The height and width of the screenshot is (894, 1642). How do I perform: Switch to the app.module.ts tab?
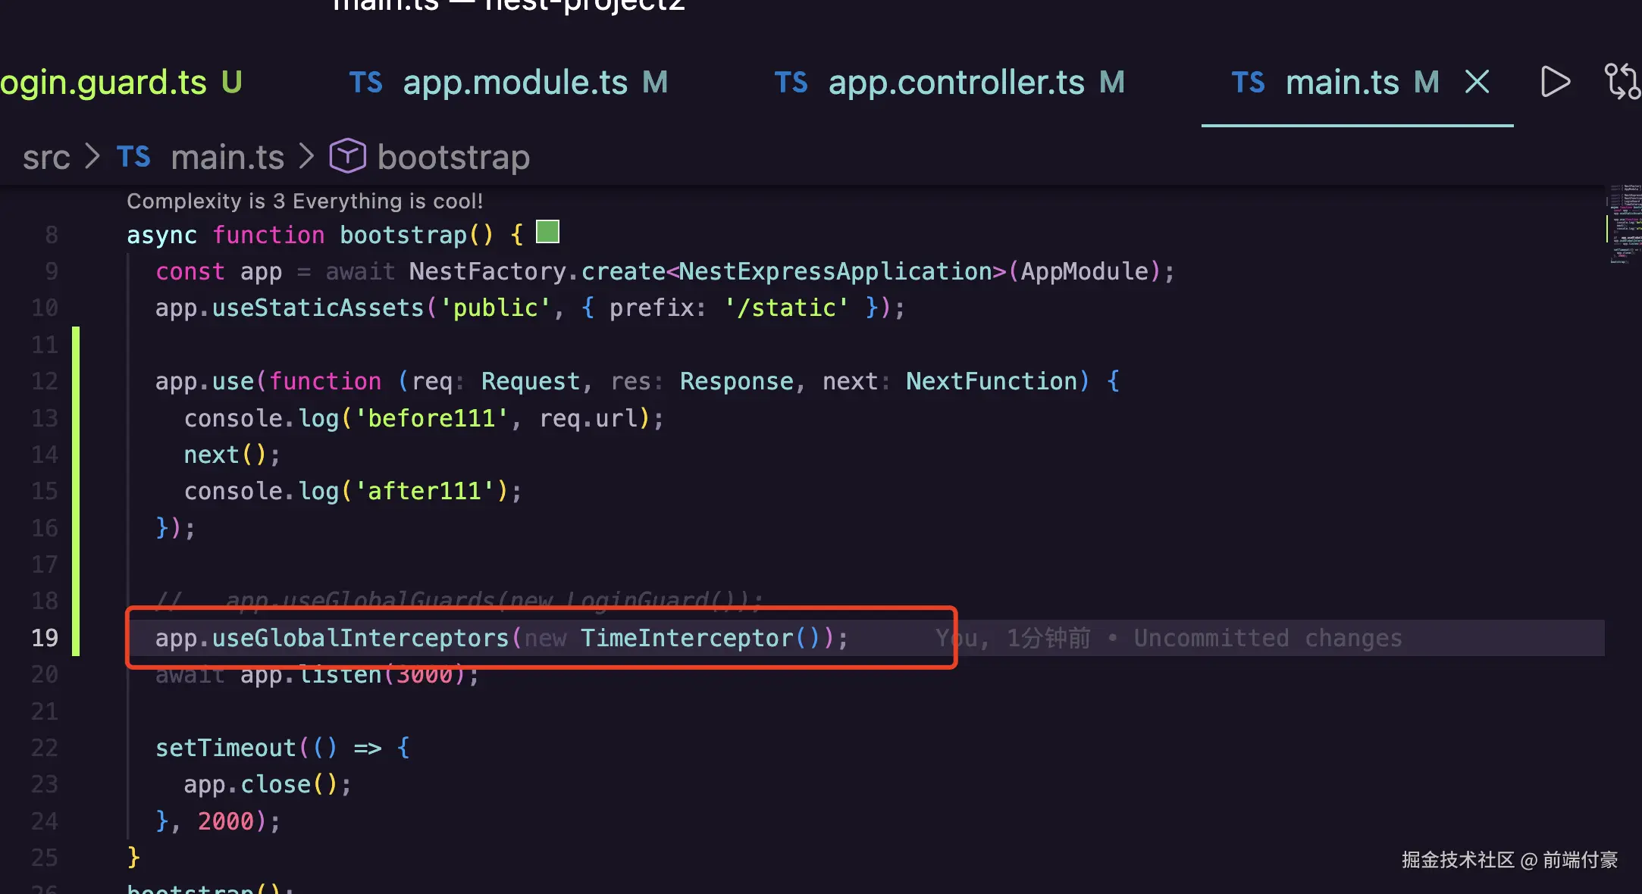point(515,83)
